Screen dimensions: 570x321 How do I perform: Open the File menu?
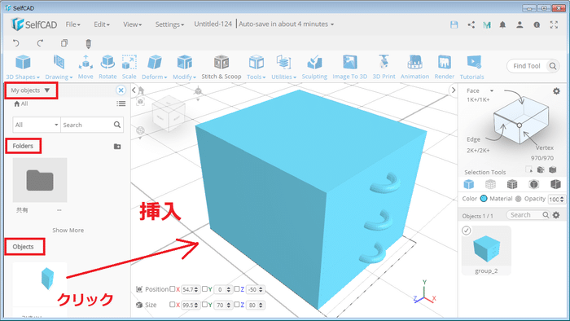72,24
